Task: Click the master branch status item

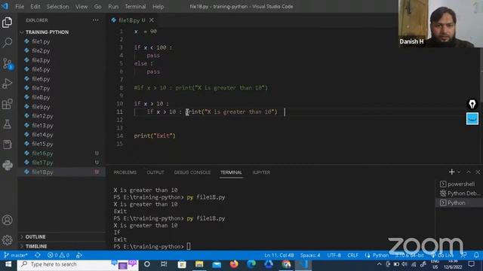Action: pyautogui.click(x=16, y=255)
